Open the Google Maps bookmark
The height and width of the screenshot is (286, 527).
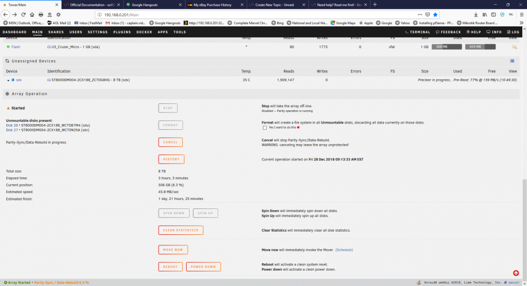343,23
